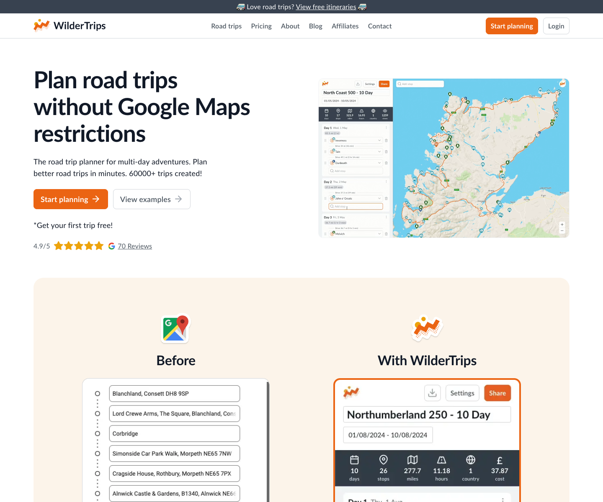Click the Cragside House, Rothbury field

click(x=175, y=474)
